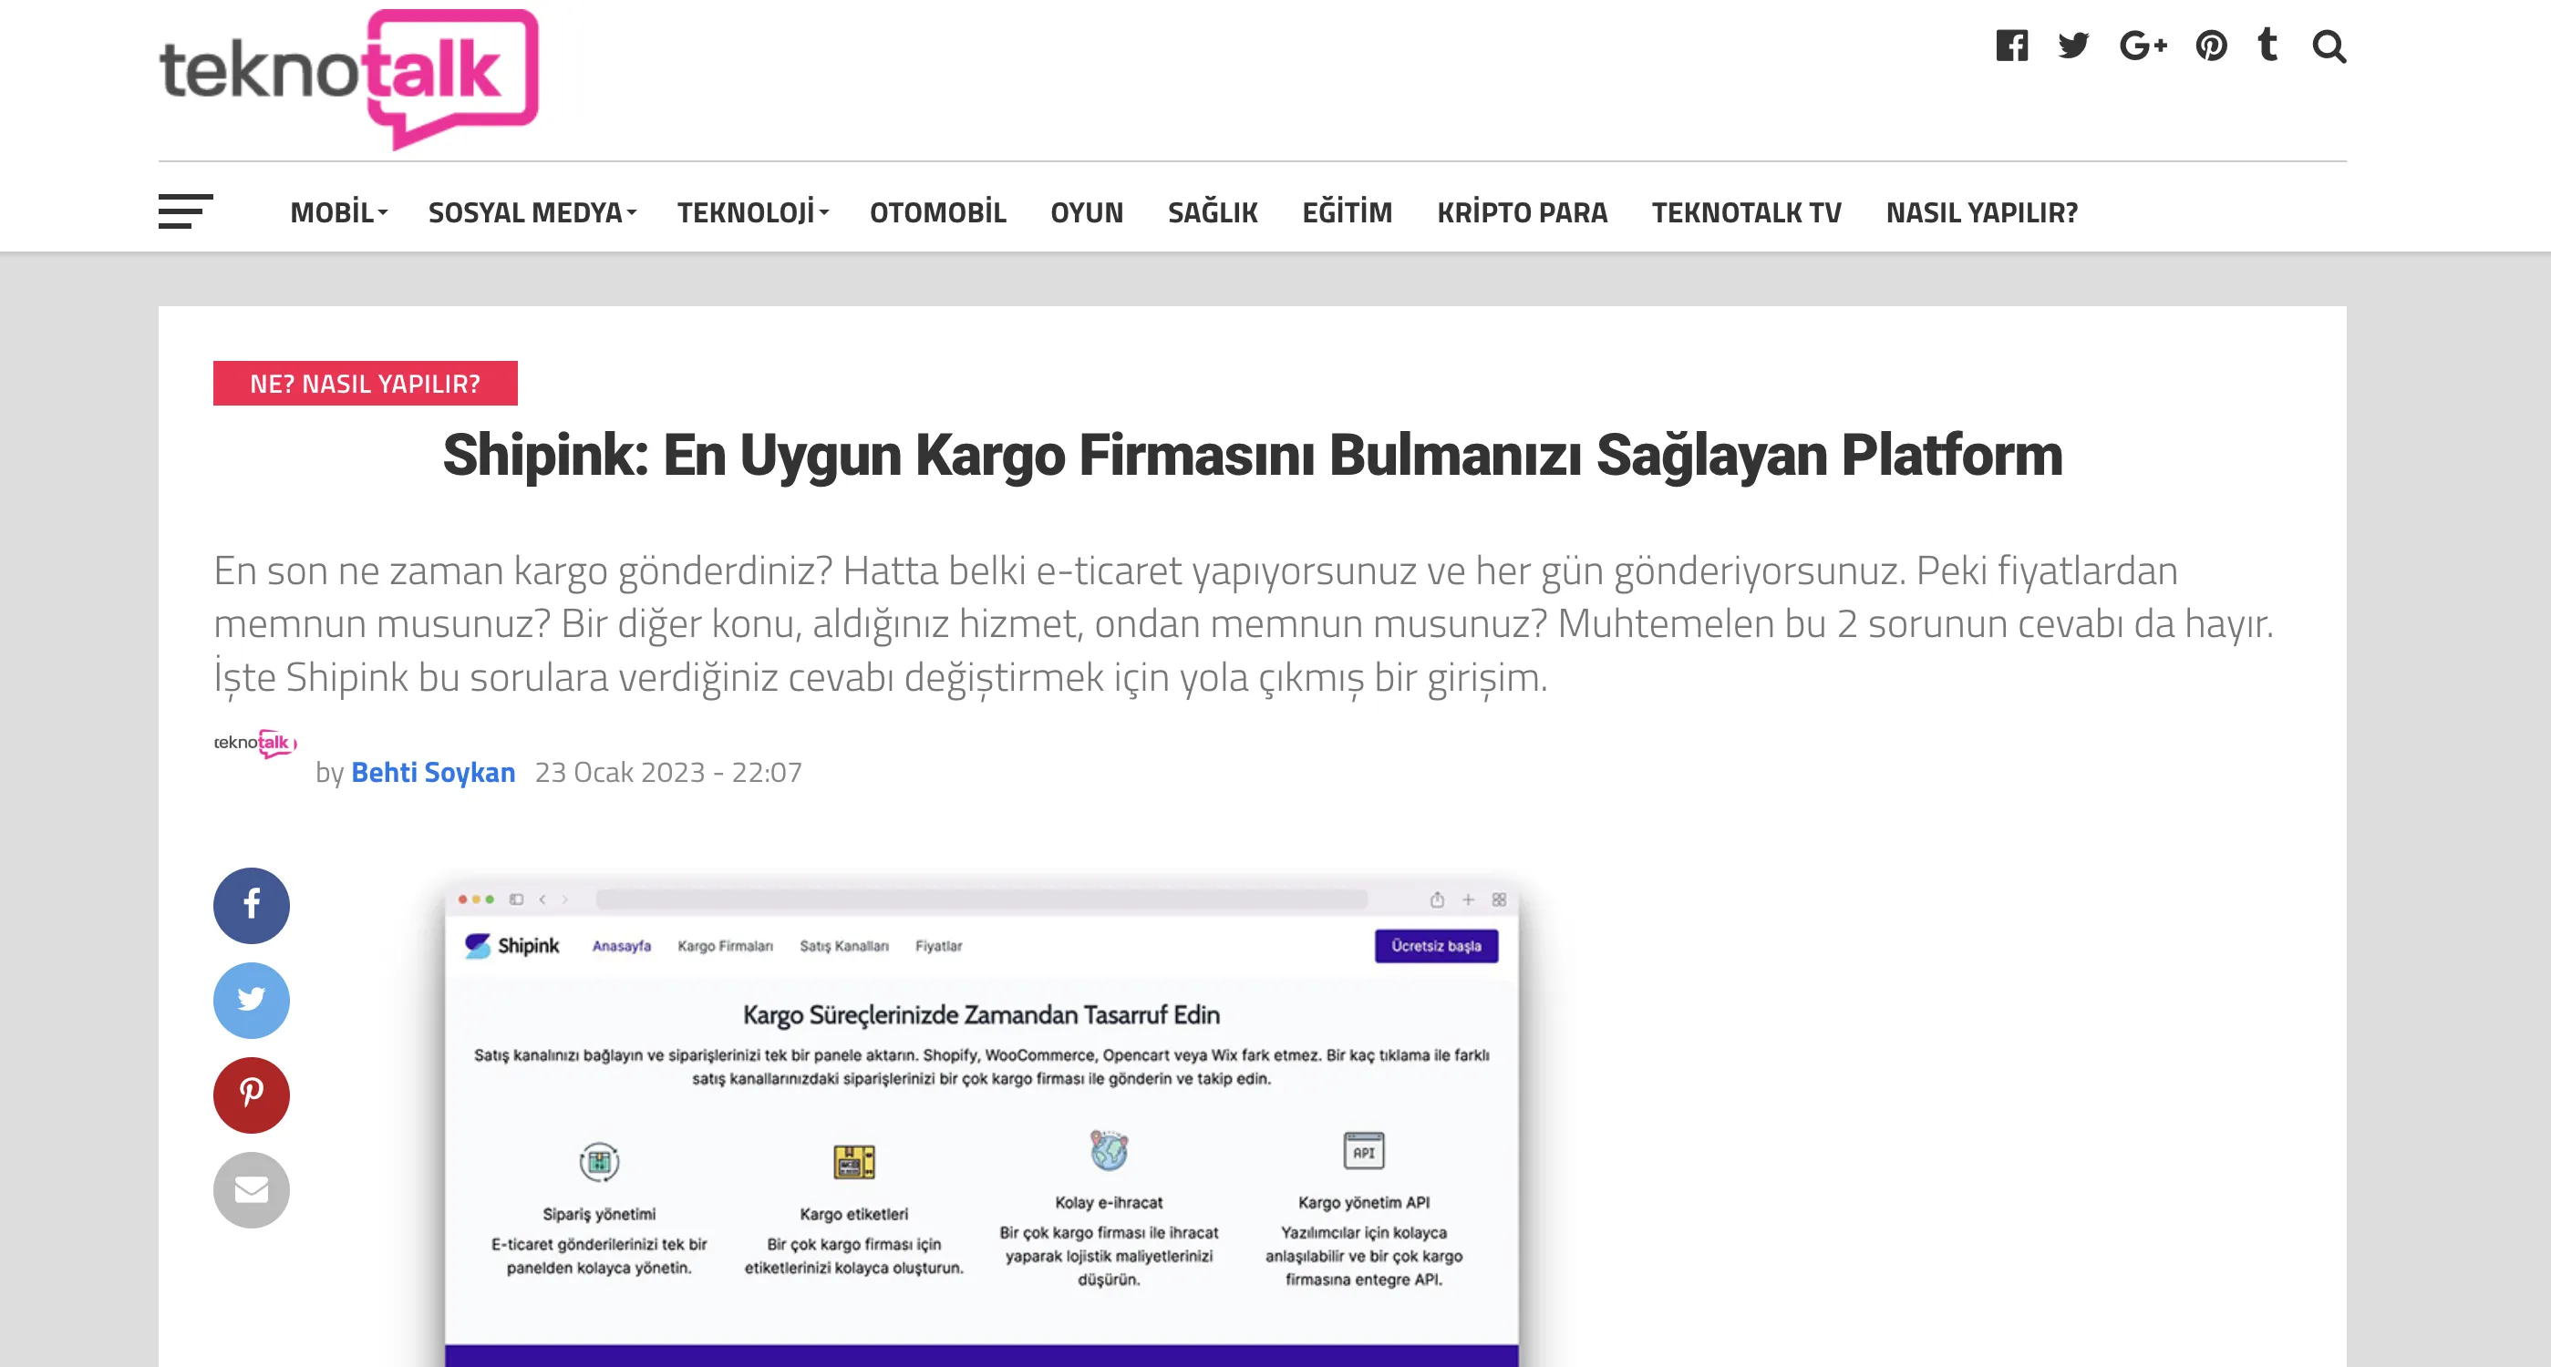Open the TEKNOLOJİ dropdown menu
This screenshot has height=1367, width=2551.
tap(748, 211)
